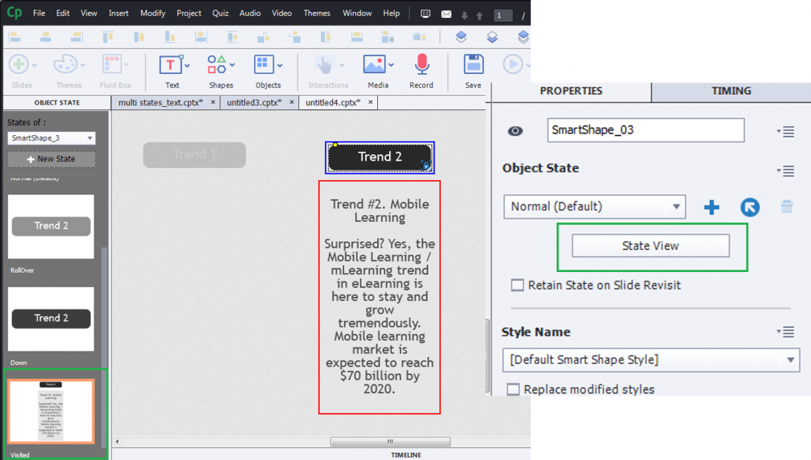This screenshot has height=460, width=811.
Task: Open the Default Smart Shape Style dropdown
Action: (652, 360)
